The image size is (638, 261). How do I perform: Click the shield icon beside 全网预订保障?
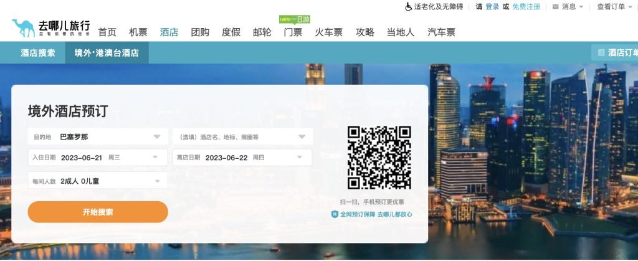click(335, 214)
